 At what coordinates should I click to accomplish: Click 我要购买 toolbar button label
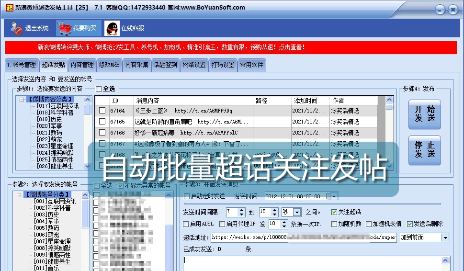pos(85,28)
